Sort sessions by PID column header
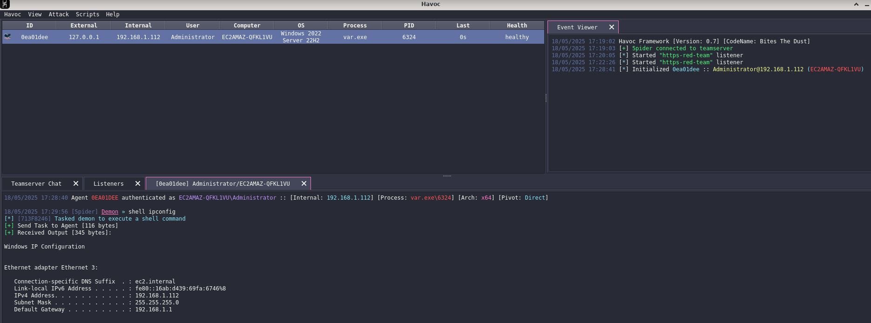The width and height of the screenshot is (871, 323). 409,26
